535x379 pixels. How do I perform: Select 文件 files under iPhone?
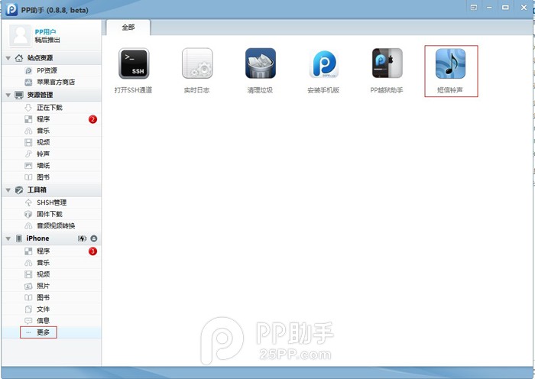[51, 309]
